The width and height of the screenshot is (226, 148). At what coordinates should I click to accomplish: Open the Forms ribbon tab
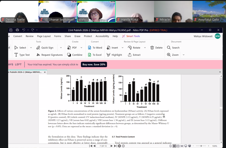(58, 36)
